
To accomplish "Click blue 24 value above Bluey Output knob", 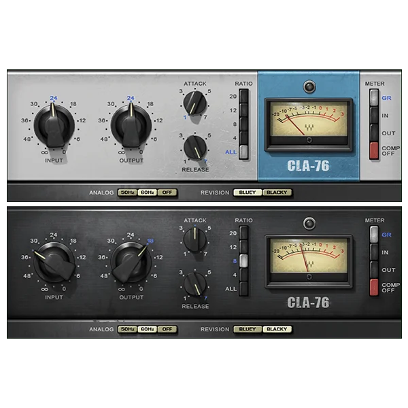I will coord(131,98).
